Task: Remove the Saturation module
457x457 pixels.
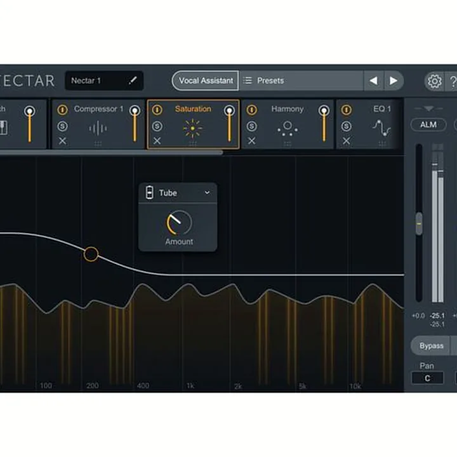Action: pos(157,141)
